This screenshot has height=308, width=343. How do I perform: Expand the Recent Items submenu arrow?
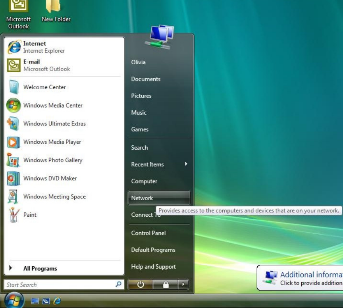[x=186, y=164]
